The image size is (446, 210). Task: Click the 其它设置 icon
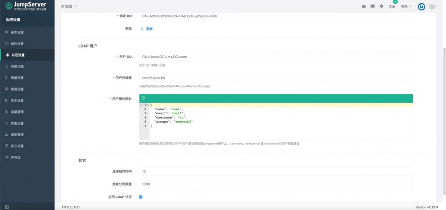7,146
